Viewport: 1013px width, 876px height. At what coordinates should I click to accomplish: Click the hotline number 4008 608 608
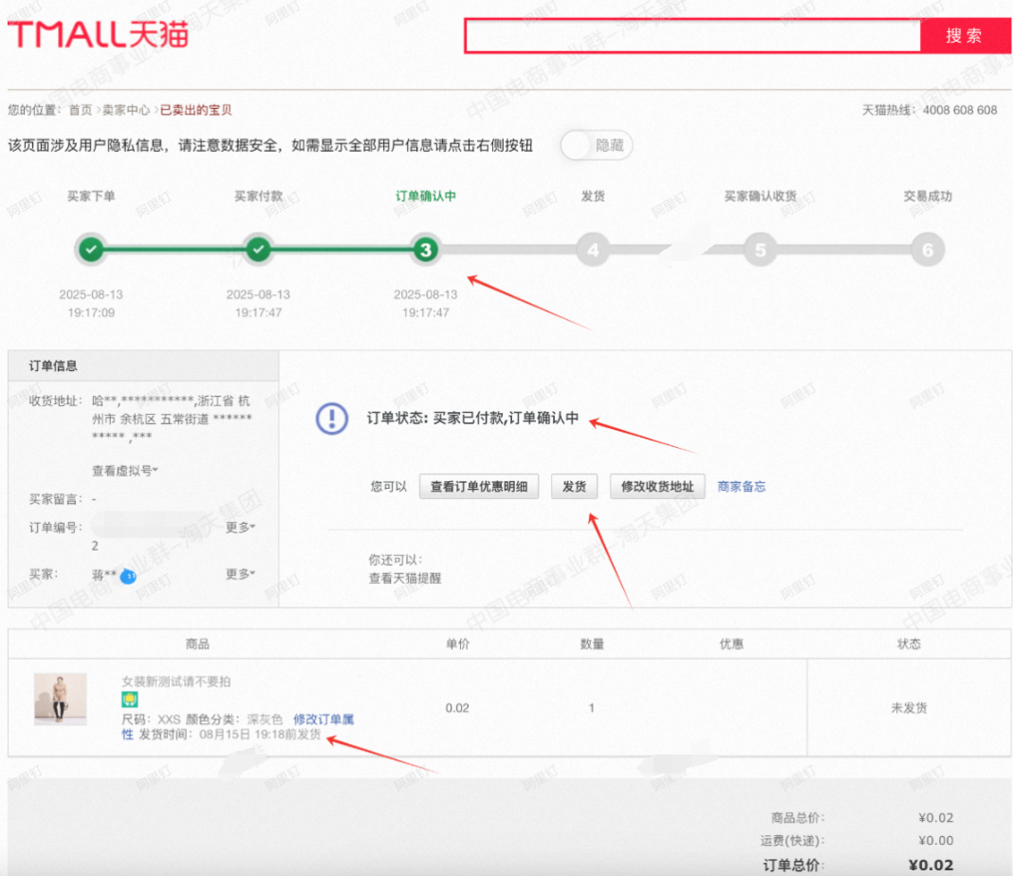[959, 110]
